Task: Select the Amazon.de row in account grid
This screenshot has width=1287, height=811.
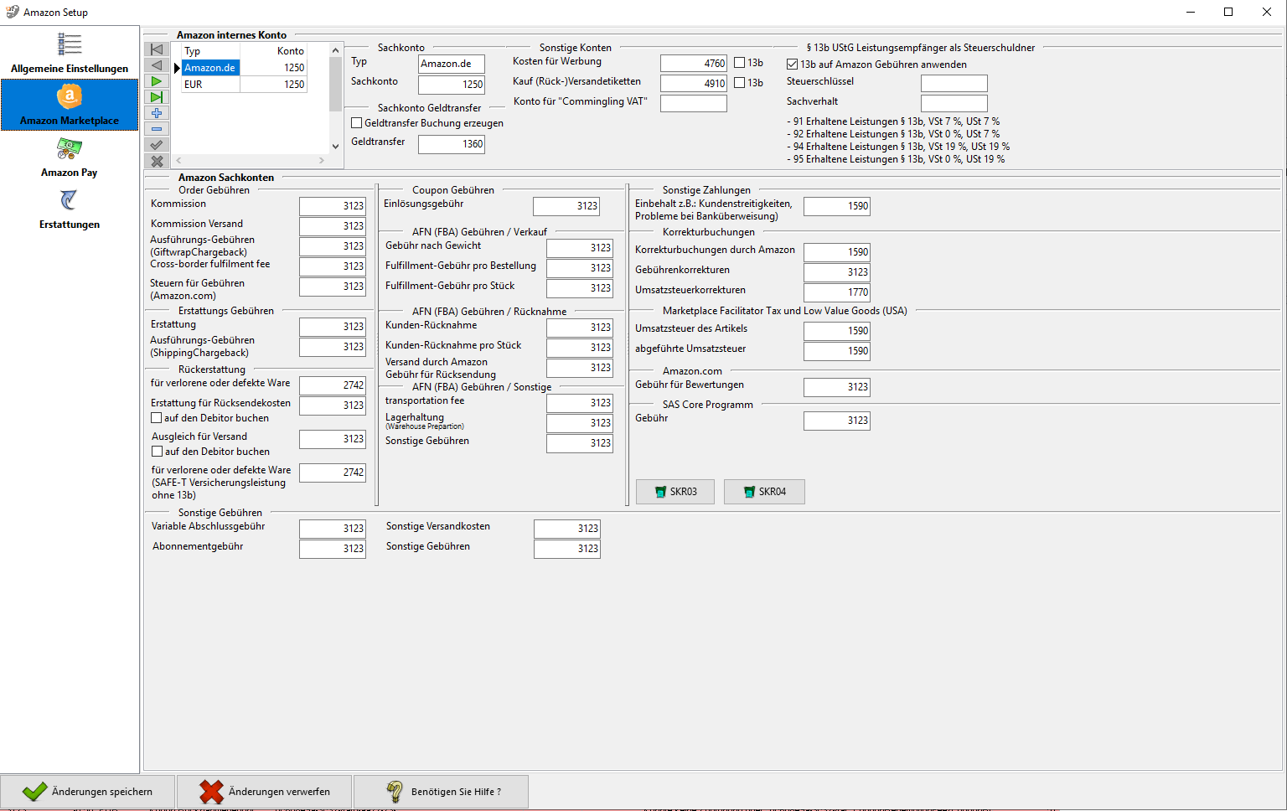Action: point(244,68)
